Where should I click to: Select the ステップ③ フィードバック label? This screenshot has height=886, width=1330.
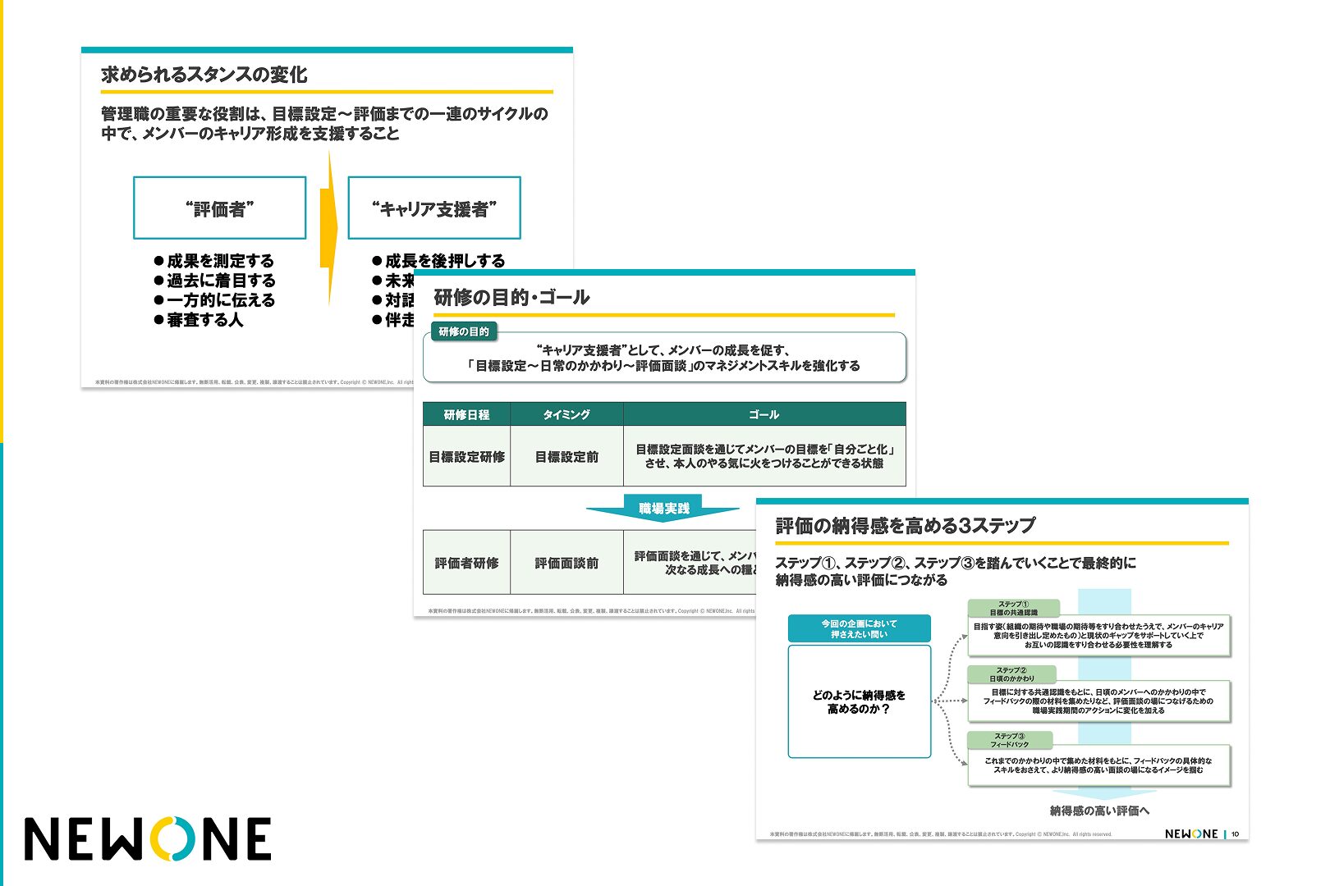pos(1010,740)
